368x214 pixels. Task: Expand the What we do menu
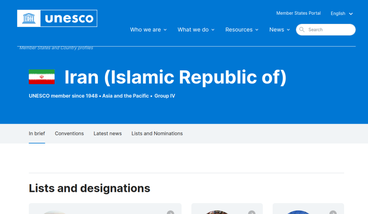196,30
